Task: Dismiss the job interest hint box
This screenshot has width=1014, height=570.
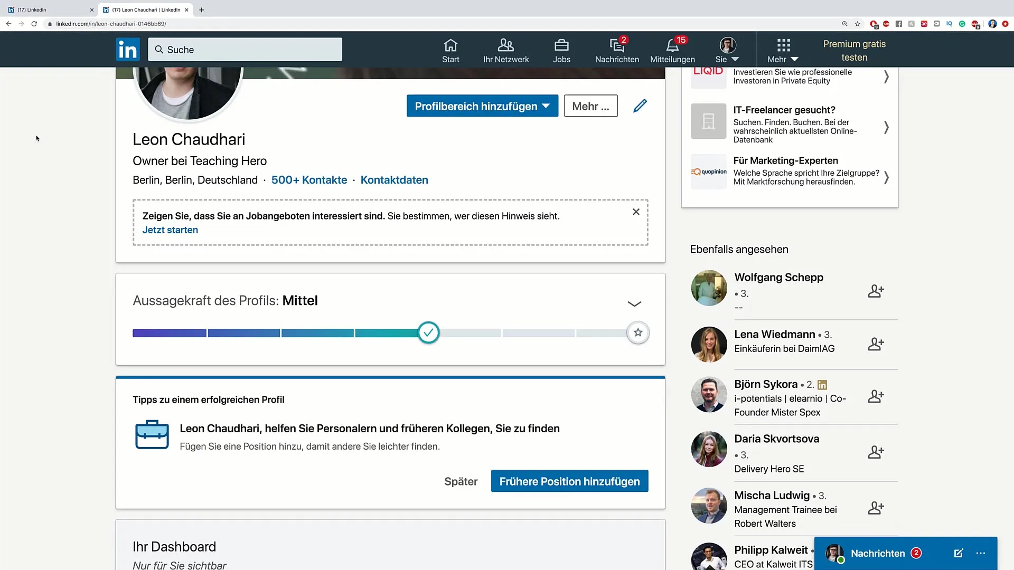Action: point(636,212)
